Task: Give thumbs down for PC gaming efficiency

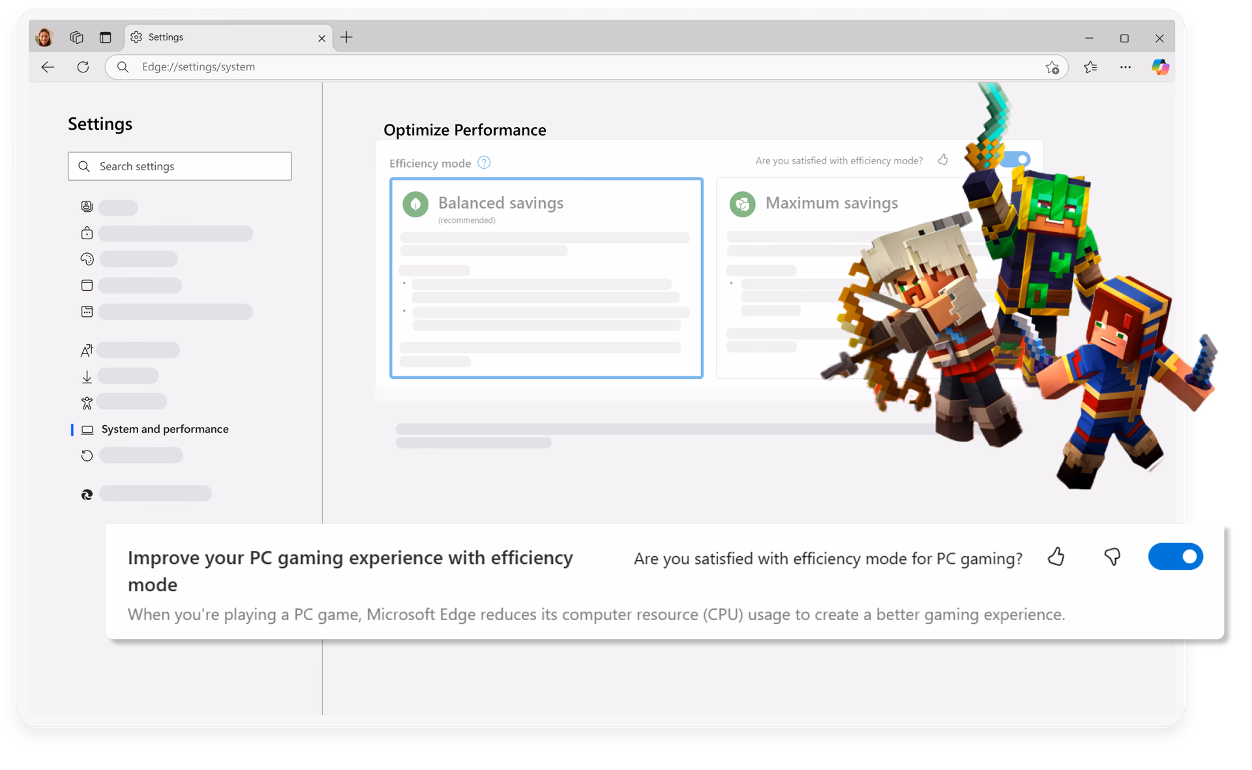Action: point(1112,557)
